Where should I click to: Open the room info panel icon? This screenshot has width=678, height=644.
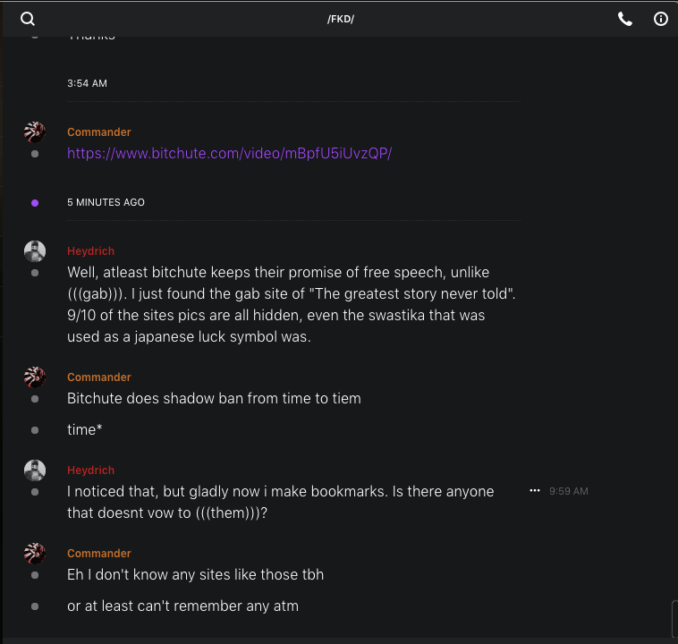tap(661, 19)
